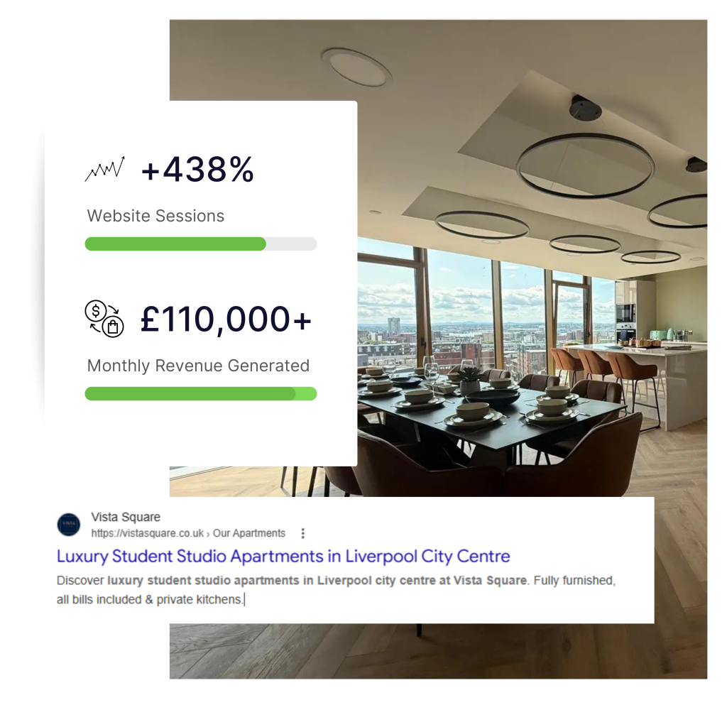Click the Website Sessions label
727x727 pixels.
pyautogui.click(x=155, y=216)
